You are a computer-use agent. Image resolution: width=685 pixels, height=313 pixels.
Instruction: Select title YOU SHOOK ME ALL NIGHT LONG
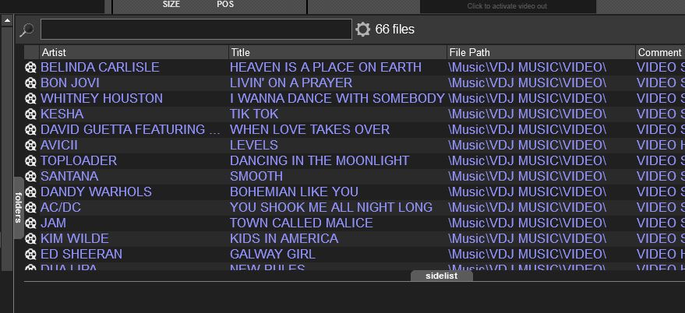(x=331, y=207)
